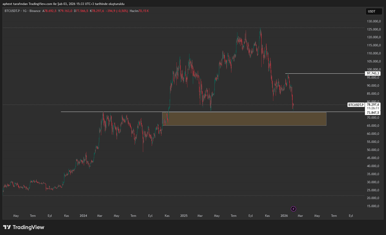Click the 125.000,0 price axis label
386x235 pixels.
point(374,29)
